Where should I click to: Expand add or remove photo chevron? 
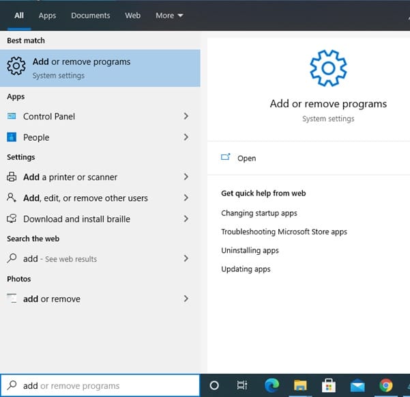[186, 299]
